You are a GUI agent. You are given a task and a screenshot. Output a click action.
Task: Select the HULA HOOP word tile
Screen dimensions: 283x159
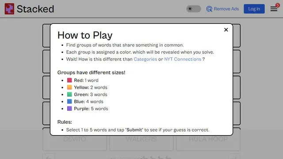(x=208, y=139)
